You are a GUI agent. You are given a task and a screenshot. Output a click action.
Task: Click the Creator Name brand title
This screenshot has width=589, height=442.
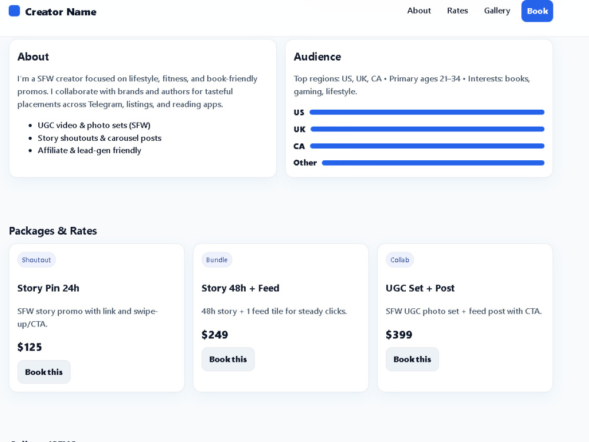(61, 12)
